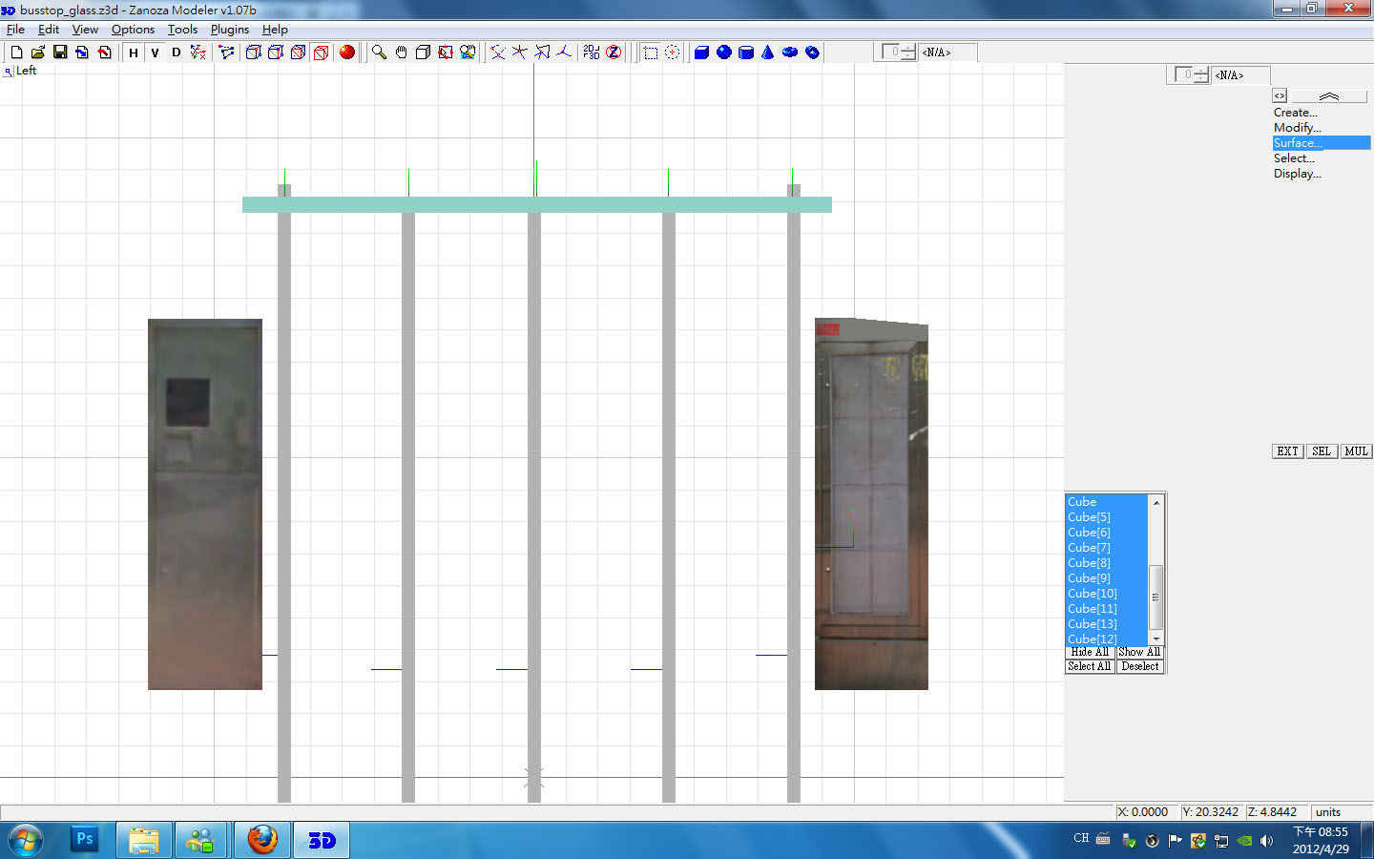Open file using the folder toolbar icon

[x=38, y=52]
